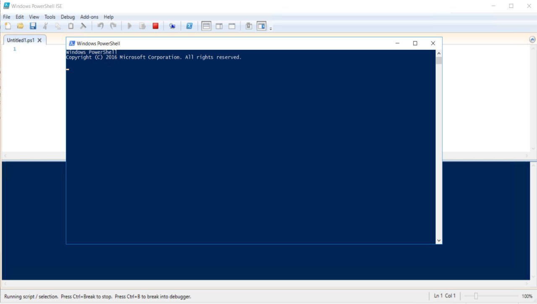Image resolution: width=537 pixels, height=304 pixels.
Task: Toggle Show Command Add-on icon
Action: (261, 26)
